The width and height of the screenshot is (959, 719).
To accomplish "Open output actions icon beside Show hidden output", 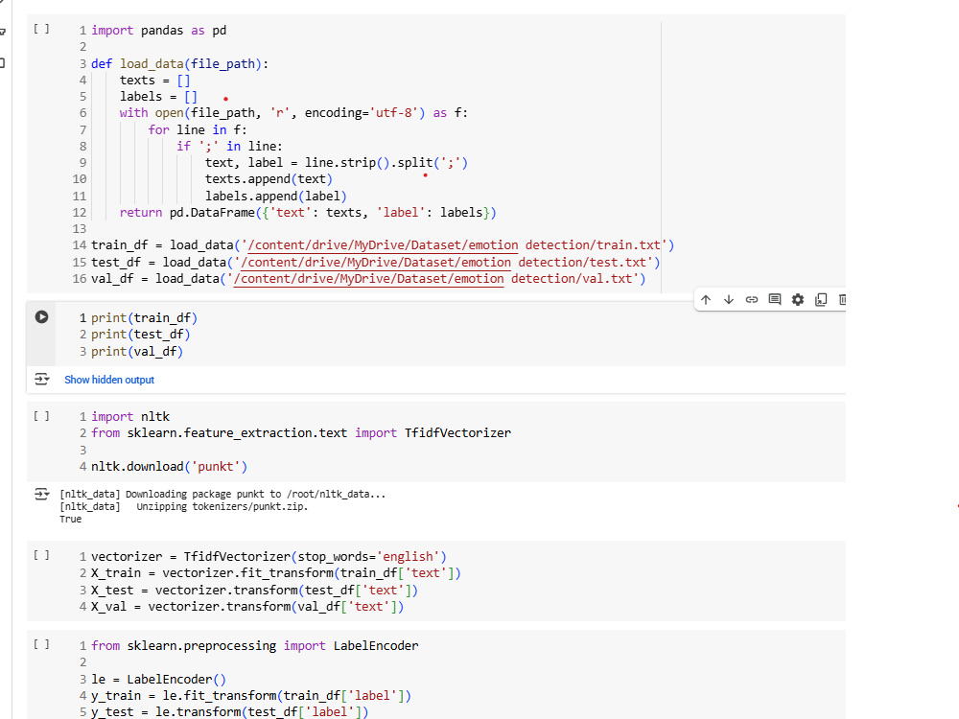I will (x=41, y=379).
